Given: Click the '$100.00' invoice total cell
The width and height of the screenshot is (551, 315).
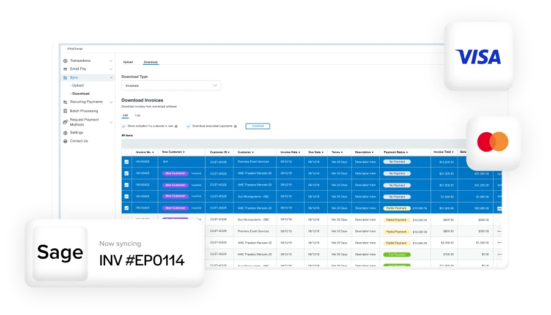Looking at the screenshot, I should point(448,254).
